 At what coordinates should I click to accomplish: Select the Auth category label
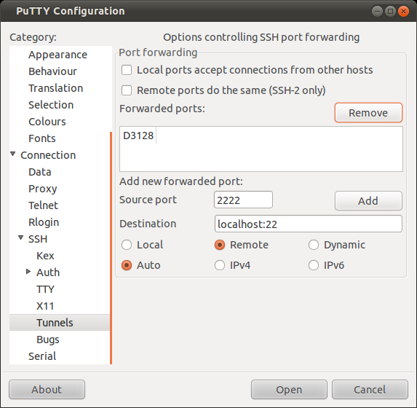point(48,272)
